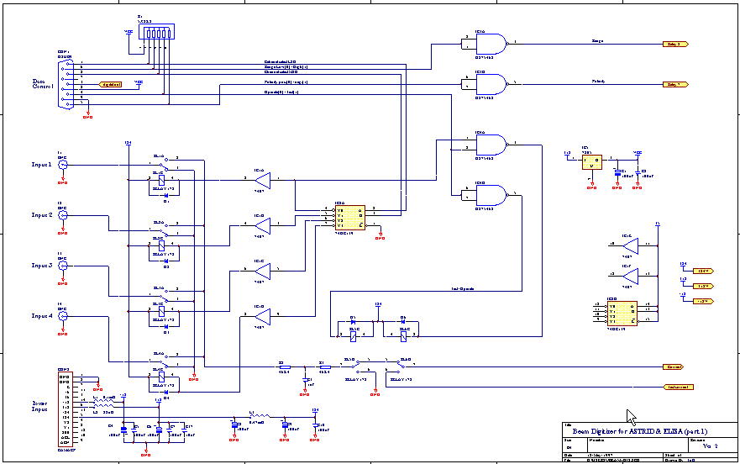Image resolution: width=740 pixels, height=464 pixels.
Task: Select the Ver 2 revision field
Action: (x=710, y=446)
